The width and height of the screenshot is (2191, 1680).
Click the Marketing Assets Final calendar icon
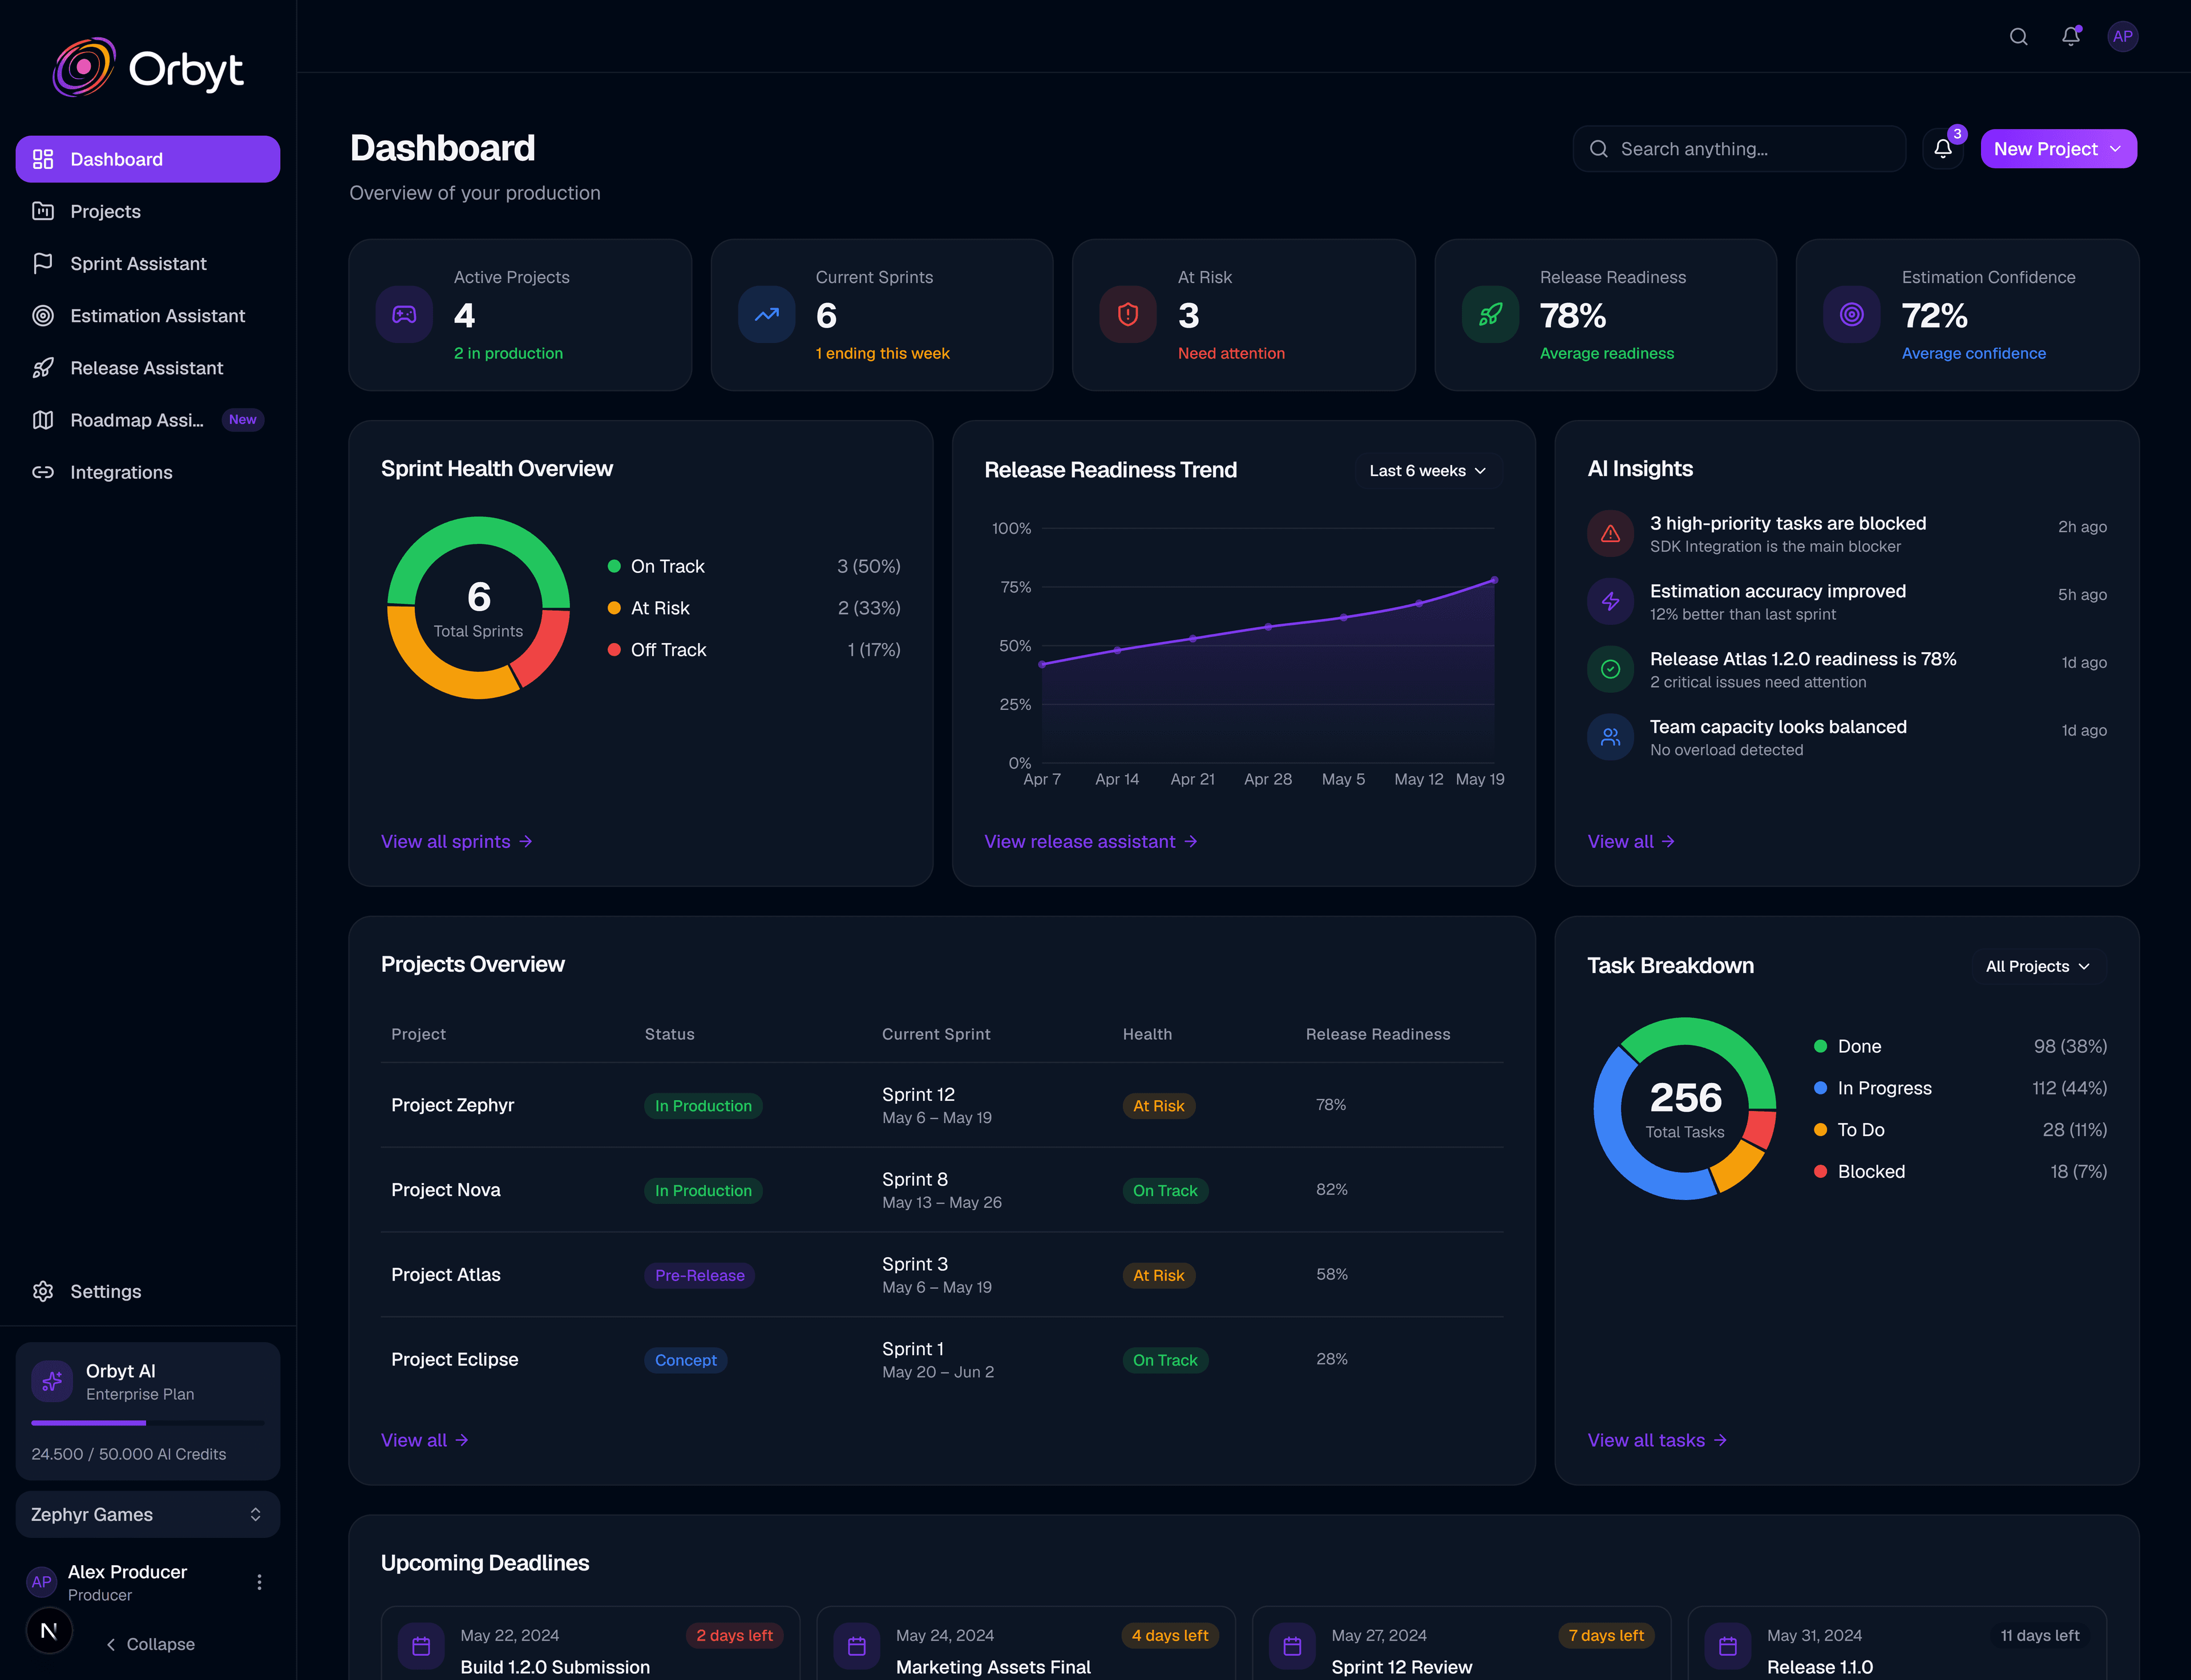click(857, 1646)
